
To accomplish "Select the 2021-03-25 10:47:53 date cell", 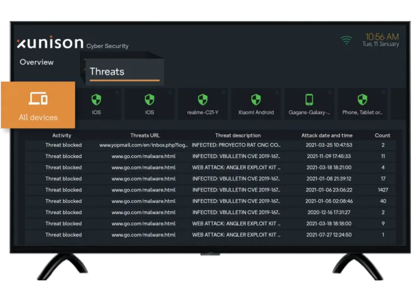I will click(329, 145).
